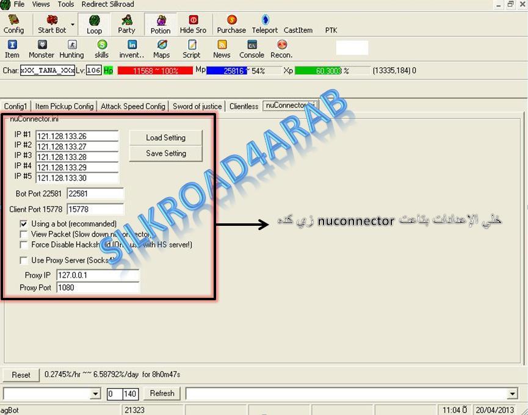Open the Item icon
This screenshot has height=415, width=528.
pyautogui.click(x=12, y=49)
